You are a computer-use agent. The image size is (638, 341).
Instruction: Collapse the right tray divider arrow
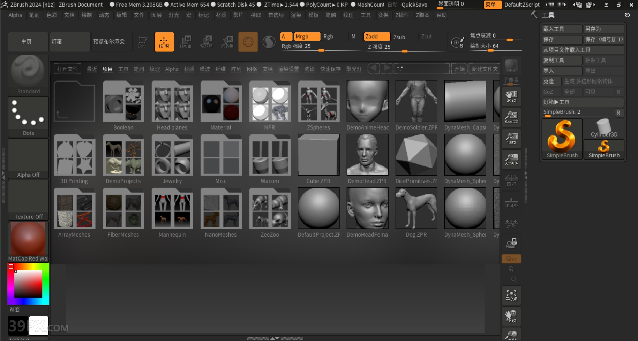[x=526, y=175]
